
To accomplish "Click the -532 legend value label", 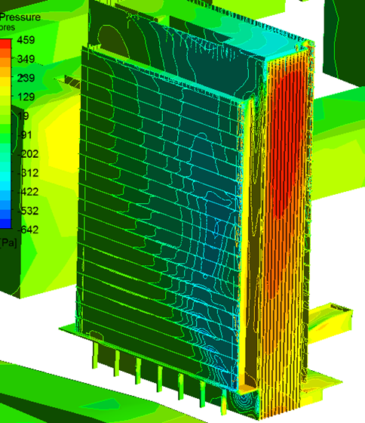I will (x=28, y=211).
